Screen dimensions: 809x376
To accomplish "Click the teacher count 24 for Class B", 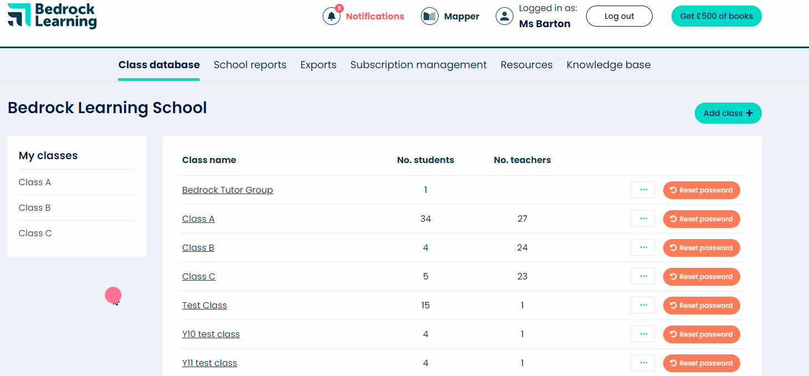I will pos(522,248).
